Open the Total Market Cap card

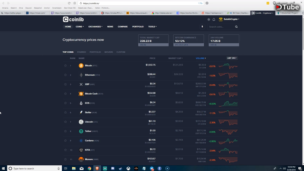point(153,40)
